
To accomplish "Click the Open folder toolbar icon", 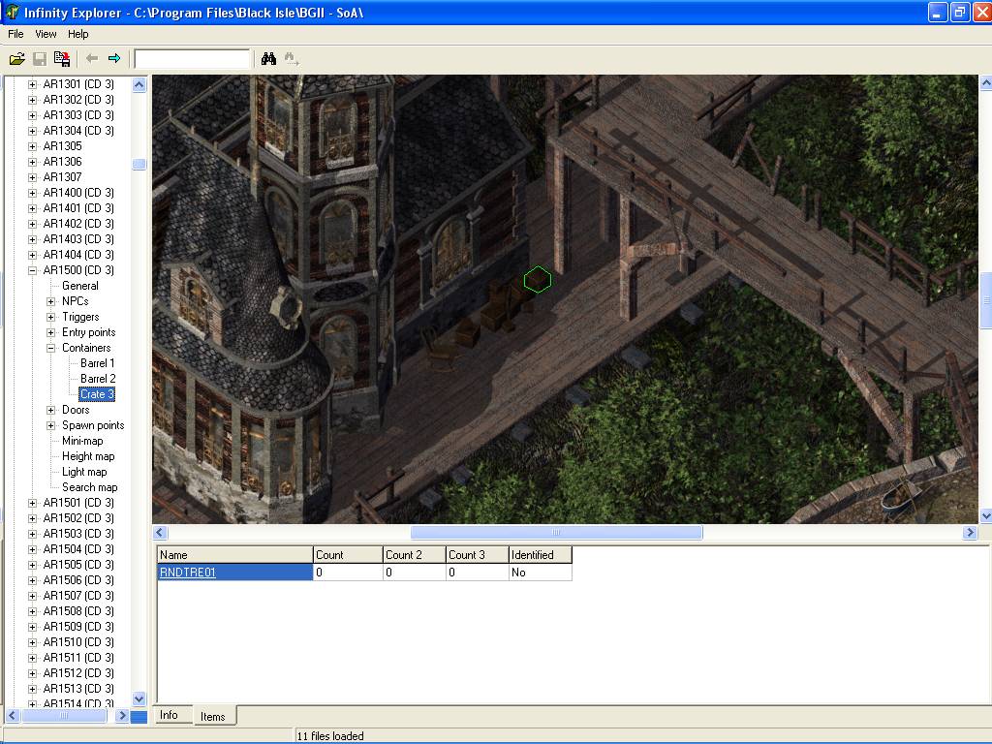I will [x=17, y=59].
